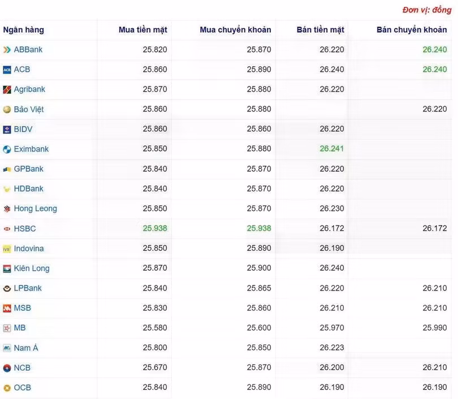Click the Indovina bank logo
This screenshot has width=458, height=399.
[x=6, y=248]
